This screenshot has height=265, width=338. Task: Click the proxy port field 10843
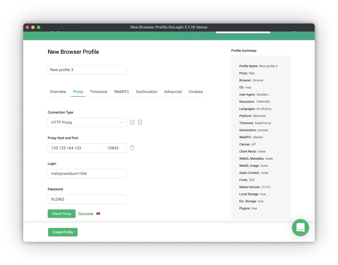tap(115, 148)
